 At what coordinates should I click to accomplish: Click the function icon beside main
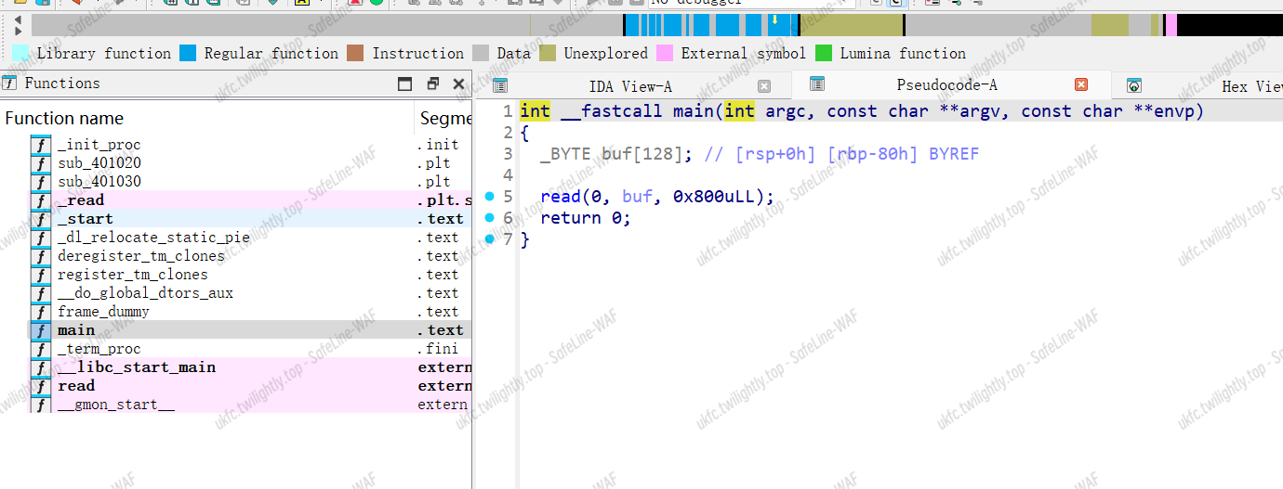click(x=41, y=330)
